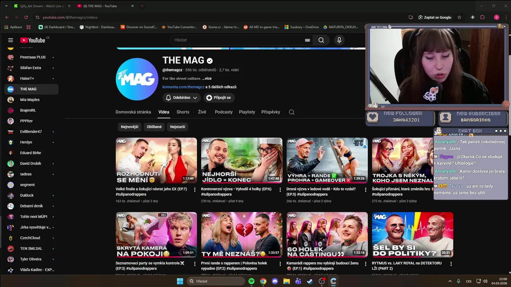
Task: Expand channel description with …více
Action: coord(207,79)
